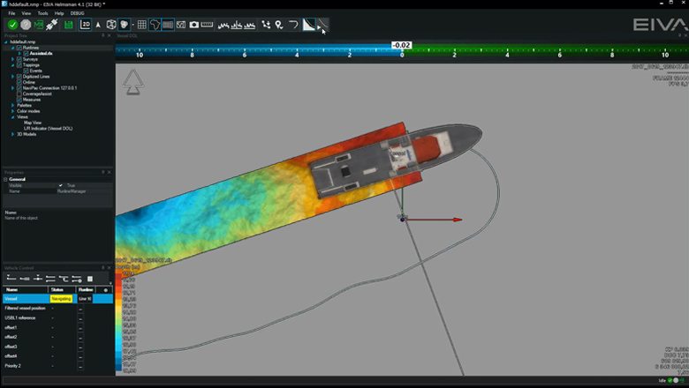Click the second Vehicle Control toolbar icon
Viewport: 689px width, 388px height.
(x=25, y=279)
